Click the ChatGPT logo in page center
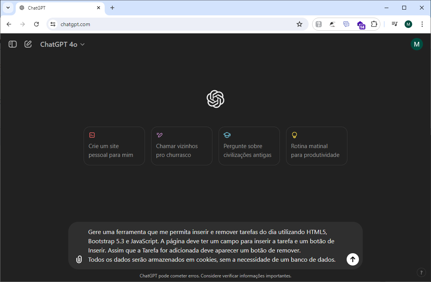This screenshot has width=431, height=282. coord(215,99)
